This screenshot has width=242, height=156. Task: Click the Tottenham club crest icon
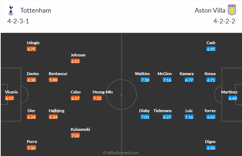[x=10, y=10]
